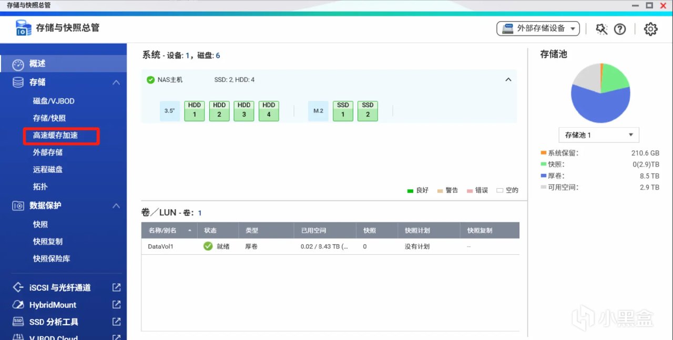
Task: Open 快照复制 in sidebar
Action: [x=48, y=241]
